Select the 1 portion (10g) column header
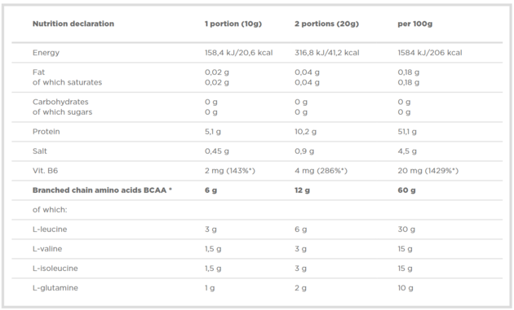The width and height of the screenshot is (514, 310). coord(233,24)
